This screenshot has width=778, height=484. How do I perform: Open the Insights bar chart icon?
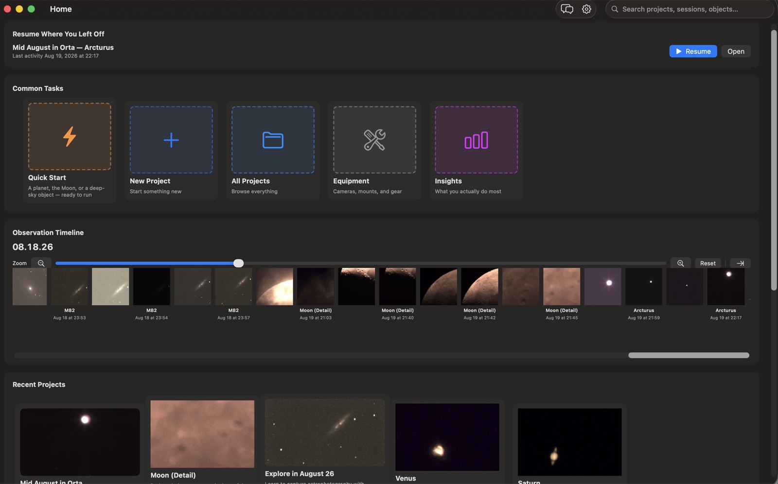point(476,140)
